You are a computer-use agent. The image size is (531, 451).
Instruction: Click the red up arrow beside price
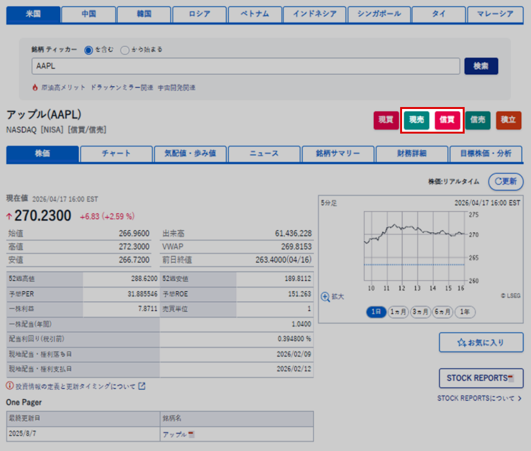9,216
